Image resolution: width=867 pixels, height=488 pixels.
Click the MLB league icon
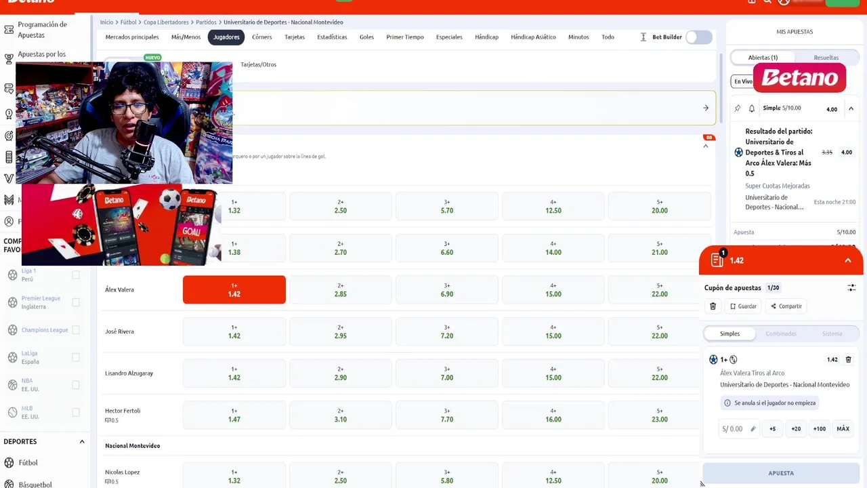pyautogui.click(x=12, y=412)
